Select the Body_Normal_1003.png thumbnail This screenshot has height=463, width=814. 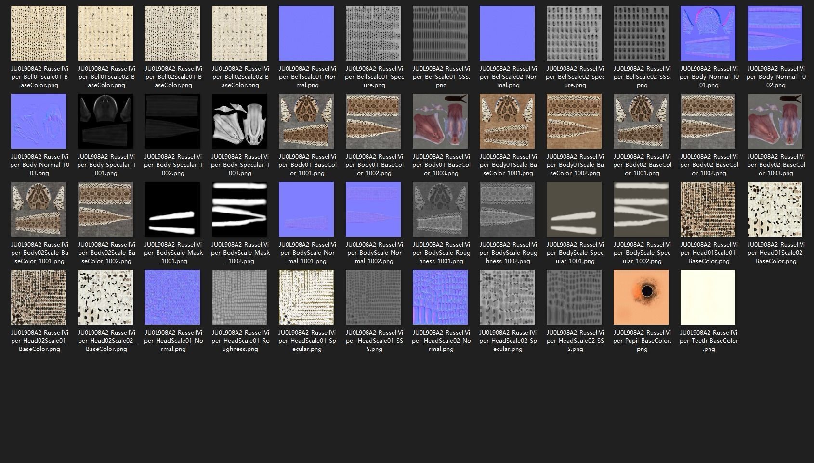coord(39,121)
